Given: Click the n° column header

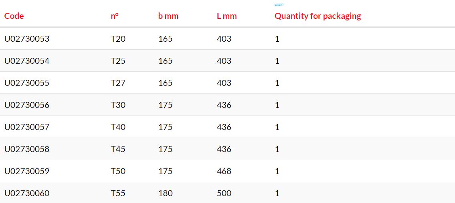Looking at the screenshot, I should pos(115,16).
